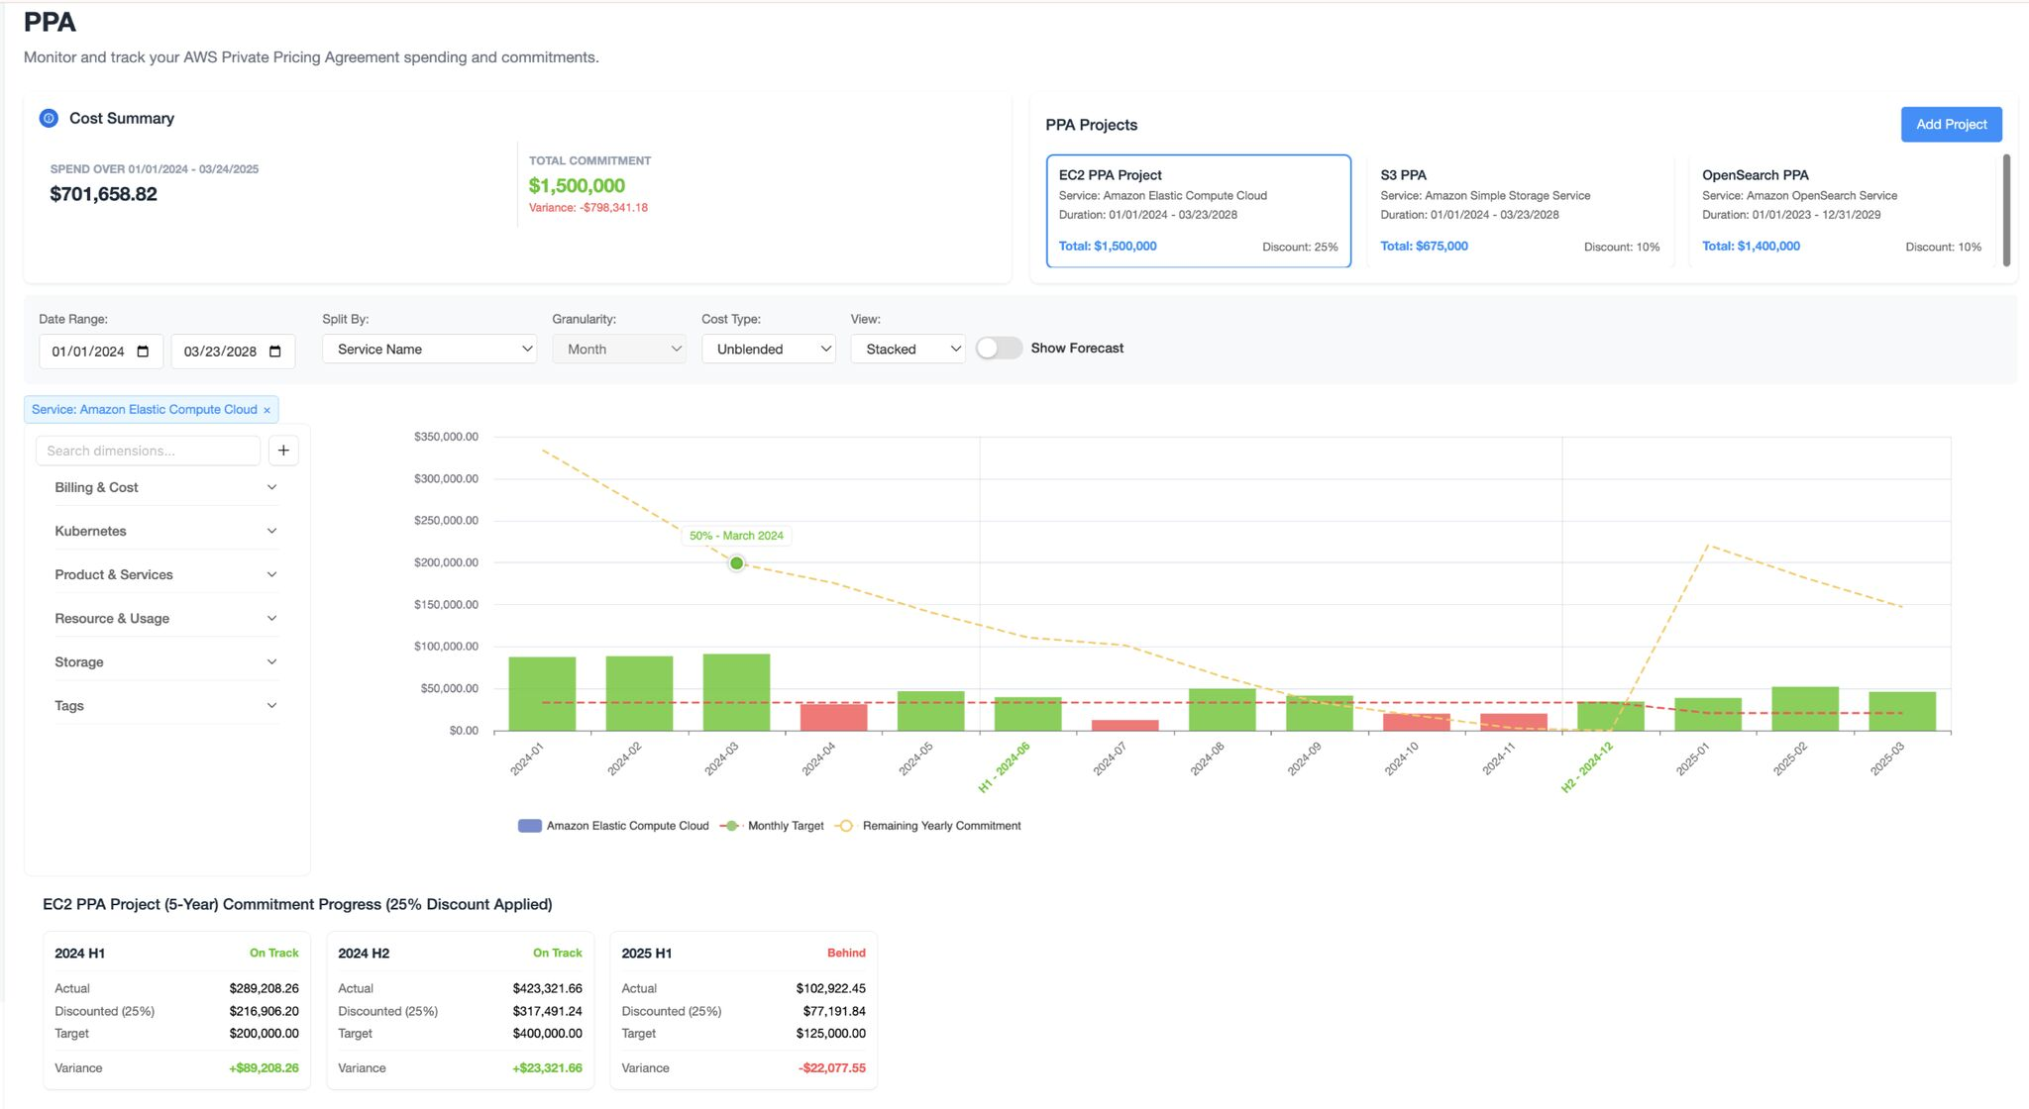Click the 2024 H2 On Track status

tap(557, 953)
